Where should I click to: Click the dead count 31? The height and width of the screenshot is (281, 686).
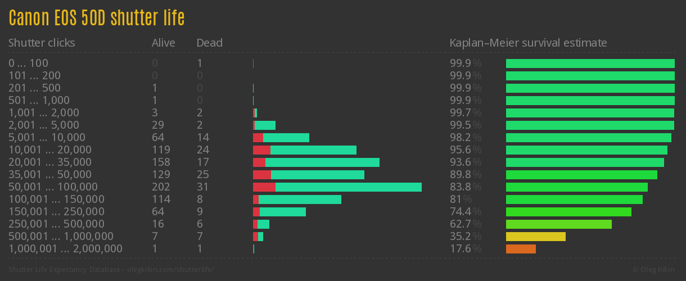click(203, 187)
